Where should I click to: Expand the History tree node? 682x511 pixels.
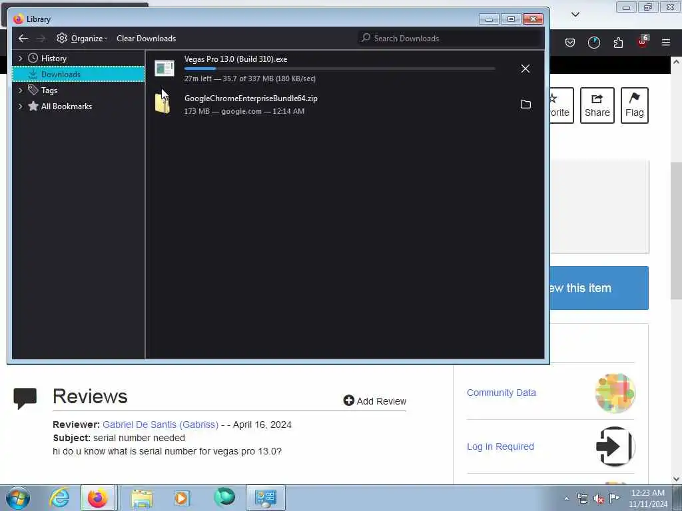pos(20,59)
